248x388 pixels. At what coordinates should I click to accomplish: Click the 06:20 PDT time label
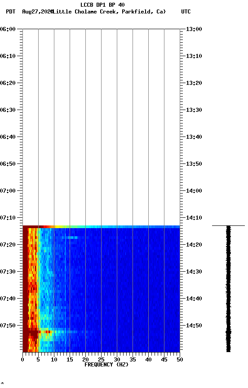click(x=8, y=83)
